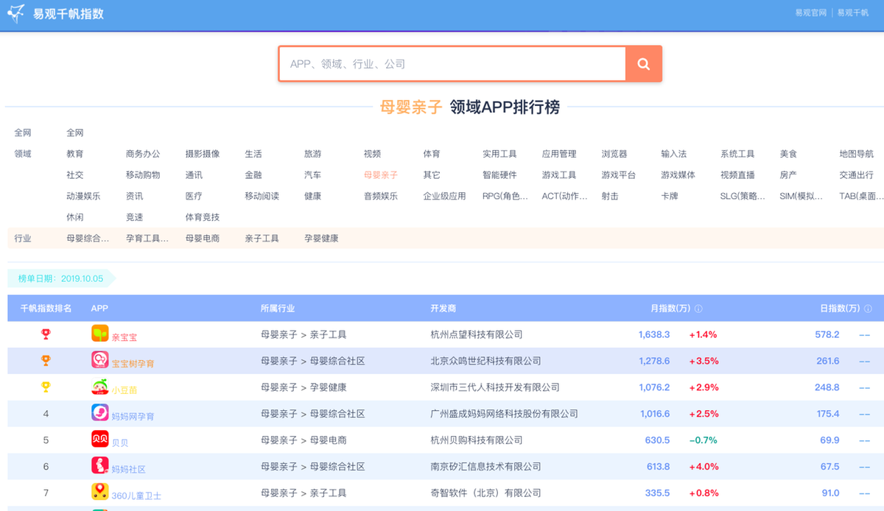The image size is (884, 511).
Task: Open the 易观官网 link
Action: (810, 13)
